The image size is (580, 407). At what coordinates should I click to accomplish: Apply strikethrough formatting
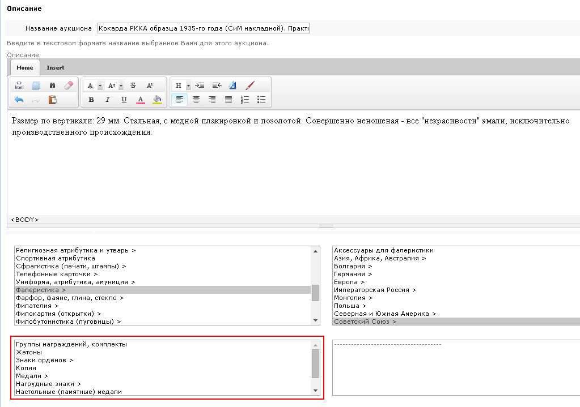133,85
